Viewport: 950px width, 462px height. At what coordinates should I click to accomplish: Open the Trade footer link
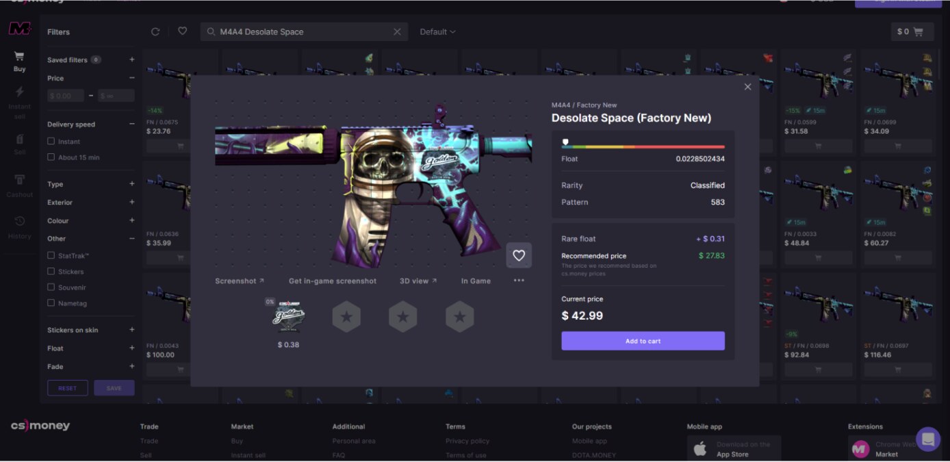(x=149, y=441)
